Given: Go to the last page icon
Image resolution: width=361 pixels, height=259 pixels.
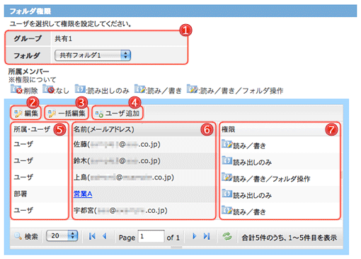Looking at the screenshot, I should (207, 236).
